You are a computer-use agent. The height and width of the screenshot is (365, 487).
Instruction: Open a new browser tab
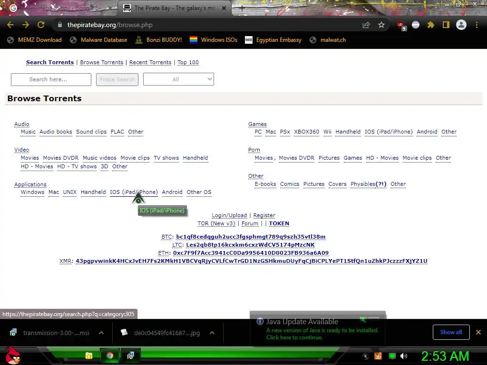click(242, 9)
